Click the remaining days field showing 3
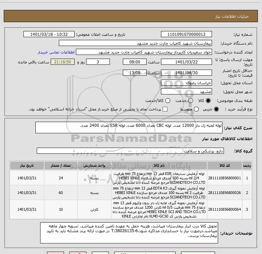 98,62
